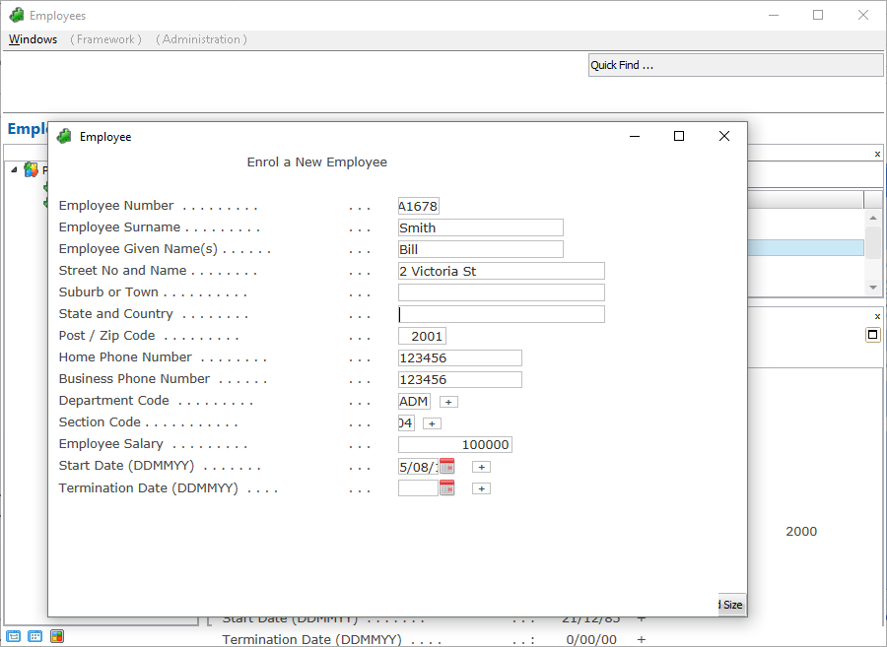Screen dimensions: 887x647
Task: Click the square restore icon in right panel
Action: pyautogui.click(x=873, y=335)
